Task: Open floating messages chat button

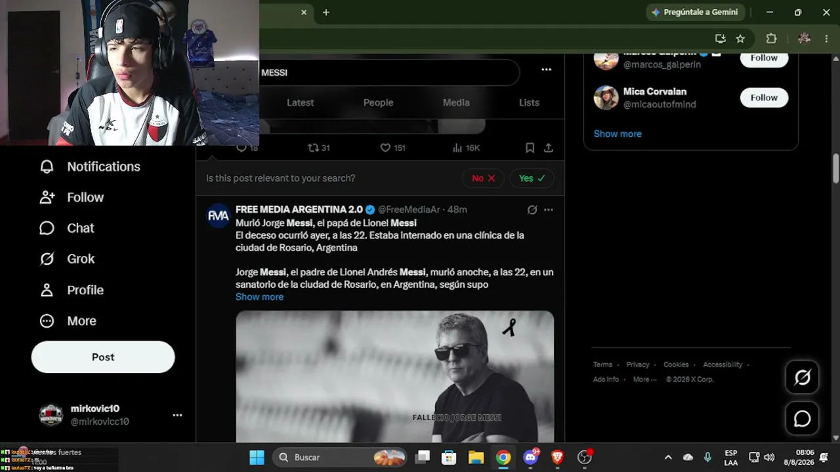Action: tap(802, 418)
